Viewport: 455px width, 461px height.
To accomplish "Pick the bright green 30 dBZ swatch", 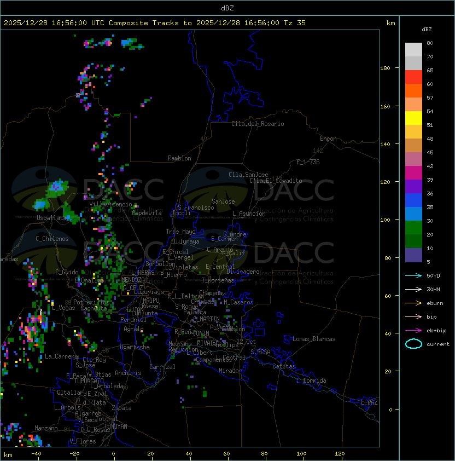I will click(413, 228).
